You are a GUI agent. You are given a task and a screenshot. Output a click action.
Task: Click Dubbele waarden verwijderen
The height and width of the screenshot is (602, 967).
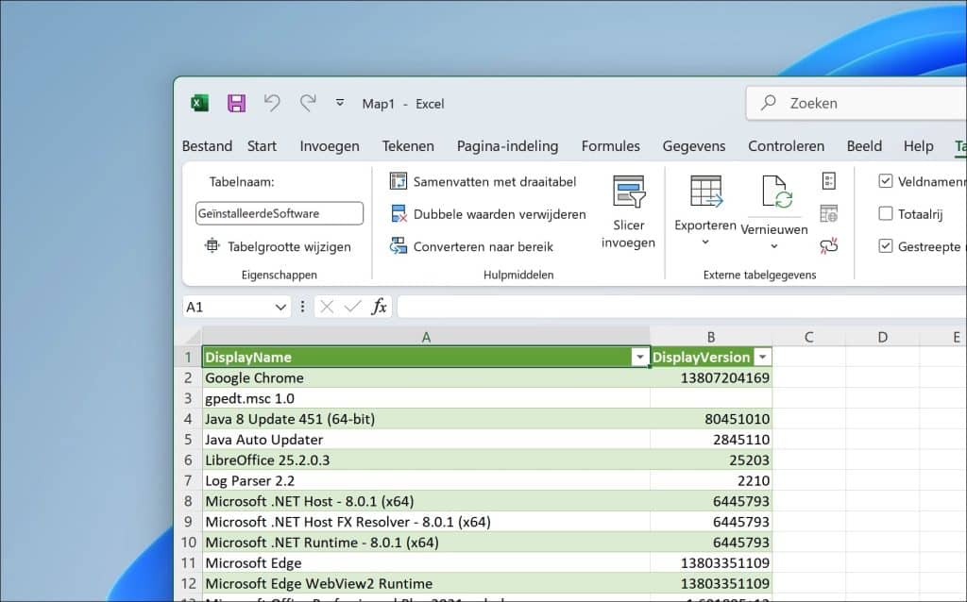(x=488, y=214)
